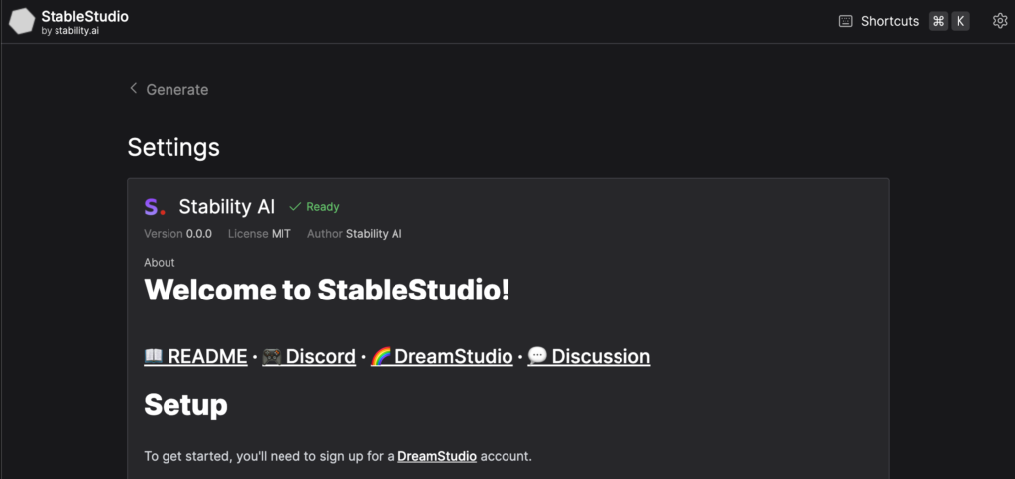Screen dimensions: 1015x479
Task: Click the command key shortcut badge
Action: click(x=938, y=21)
